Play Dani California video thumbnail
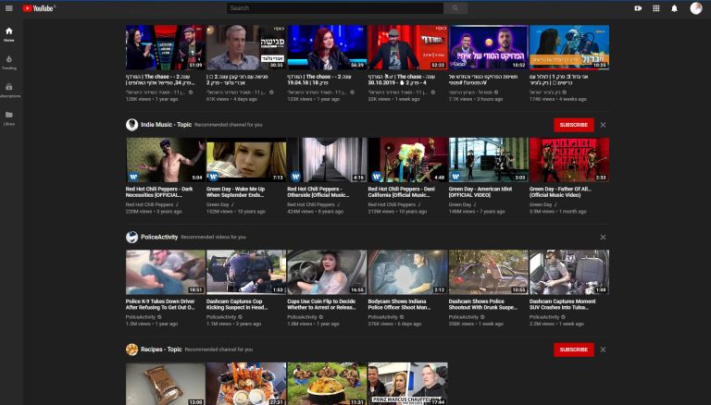The image size is (711, 405). pyautogui.click(x=407, y=160)
